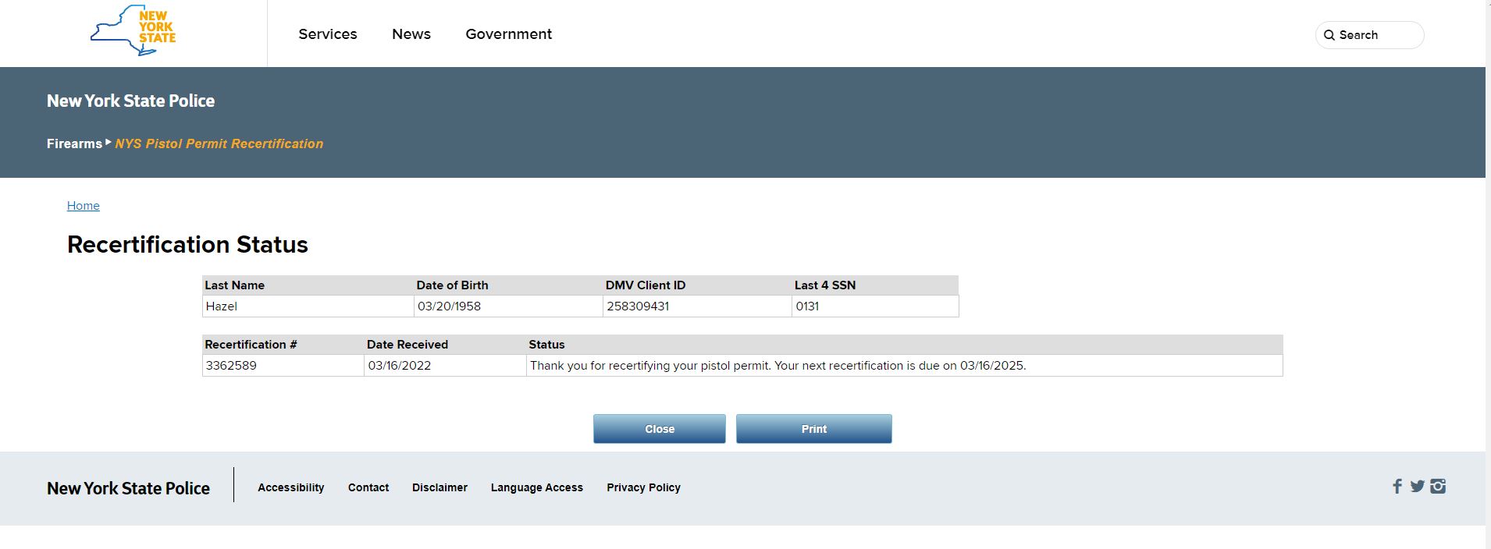
Task: Open the Language Access footer link
Action: click(537, 487)
